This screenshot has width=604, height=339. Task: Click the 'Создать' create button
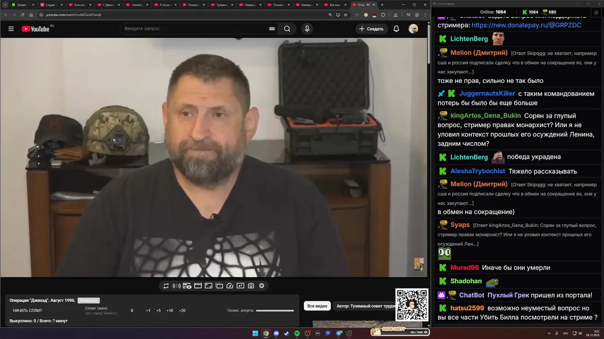371,29
